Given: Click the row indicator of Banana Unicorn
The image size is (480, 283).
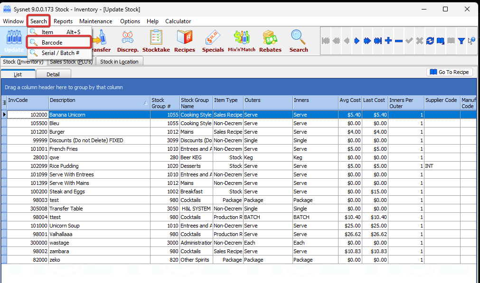Looking at the screenshot, I should [4, 115].
